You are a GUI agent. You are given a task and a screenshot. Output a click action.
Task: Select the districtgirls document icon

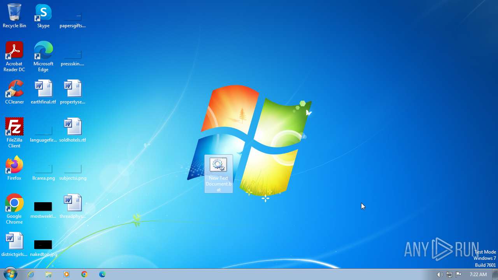tap(14, 245)
